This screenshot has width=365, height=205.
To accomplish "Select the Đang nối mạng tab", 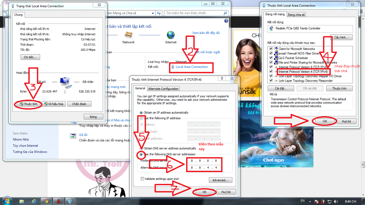I will tap(275, 14).
